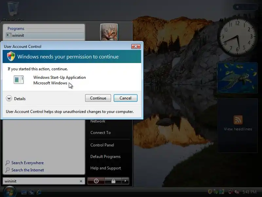Cancel the User Account Control prompt
The height and width of the screenshot is (197, 262).
coord(125,98)
